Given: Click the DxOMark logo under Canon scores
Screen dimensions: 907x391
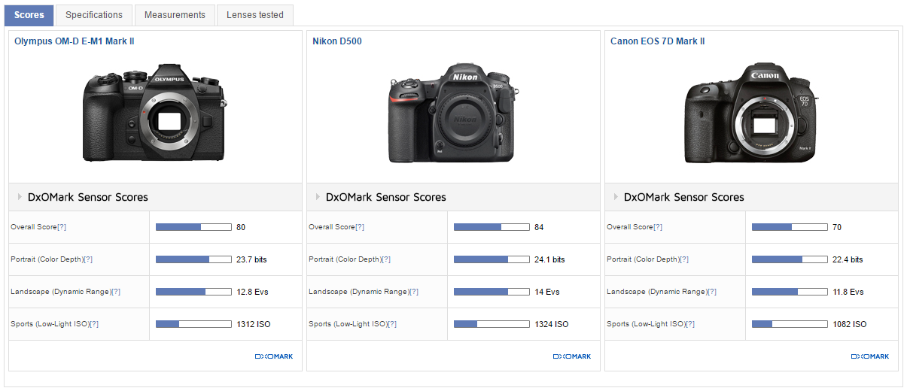Looking at the screenshot, I should click(x=870, y=356).
